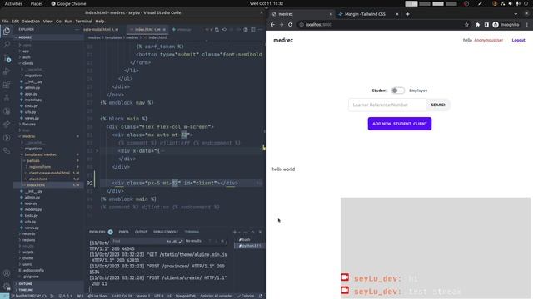Viewport: 533px width, 299px height.
Task: Click the medrec logo link
Action: 283,40
